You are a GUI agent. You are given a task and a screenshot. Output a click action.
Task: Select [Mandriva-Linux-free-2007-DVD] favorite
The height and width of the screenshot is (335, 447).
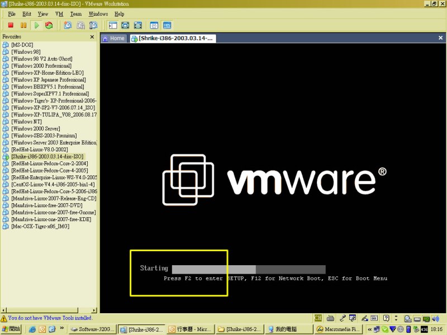tap(47, 205)
